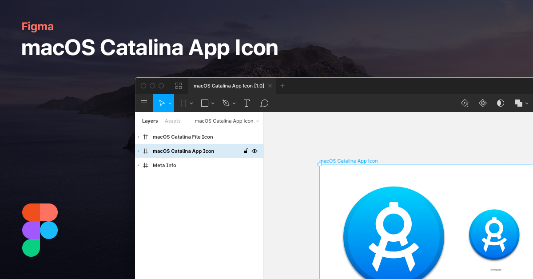Click the frame's top-left resize handle

[x=319, y=164]
